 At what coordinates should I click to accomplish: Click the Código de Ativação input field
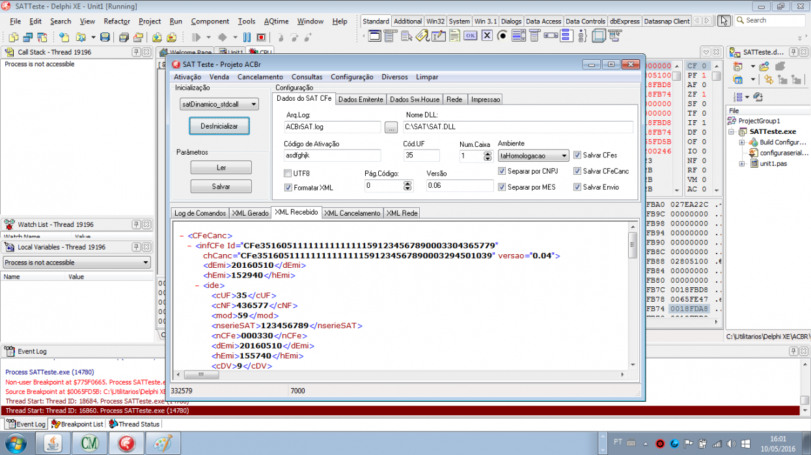click(333, 155)
